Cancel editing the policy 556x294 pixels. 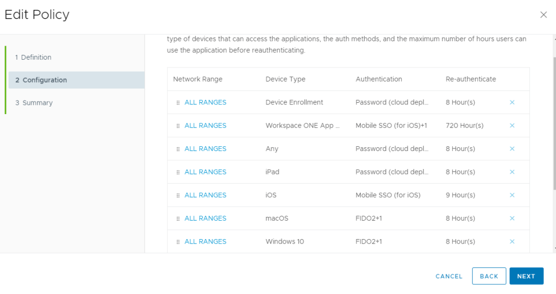449,276
